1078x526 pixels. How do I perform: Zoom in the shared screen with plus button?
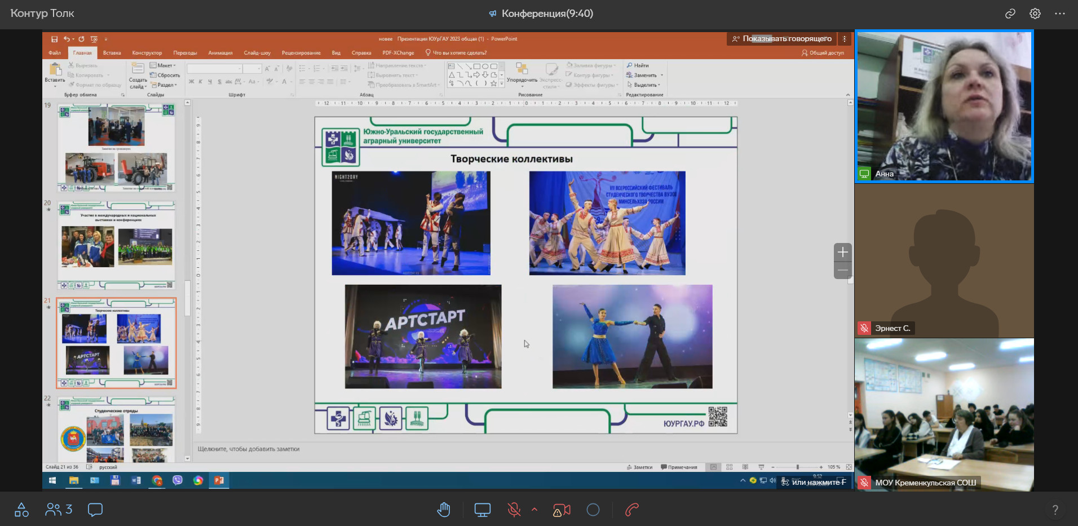[x=842, y=252]
